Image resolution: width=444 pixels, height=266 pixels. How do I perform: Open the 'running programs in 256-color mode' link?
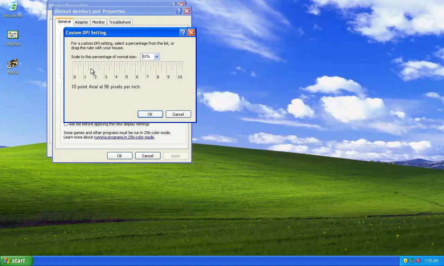pyautogui.click(x=124, y=137)
